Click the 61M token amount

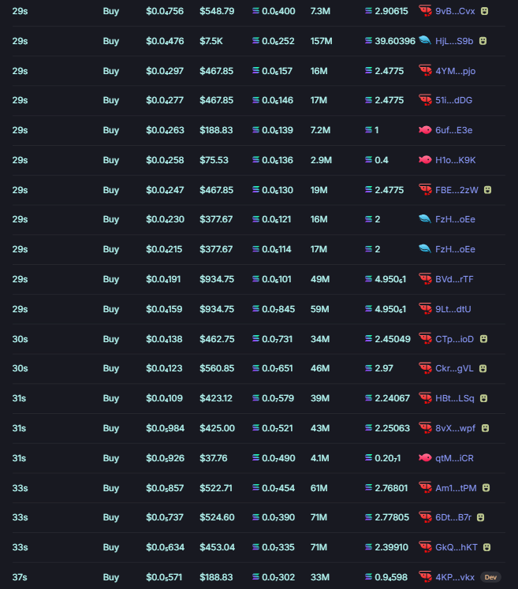[319, 487]
